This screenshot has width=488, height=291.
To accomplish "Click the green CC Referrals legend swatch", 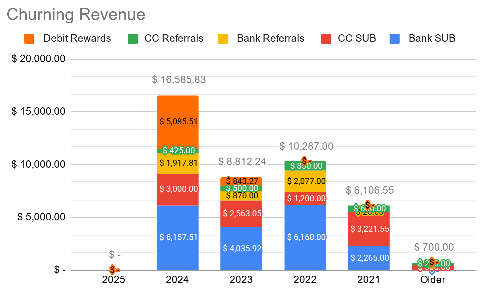I will 133,39.
